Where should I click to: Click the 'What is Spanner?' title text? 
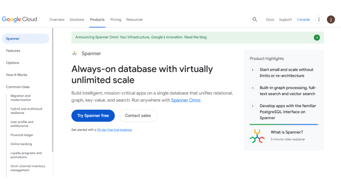tap(286, 132)
